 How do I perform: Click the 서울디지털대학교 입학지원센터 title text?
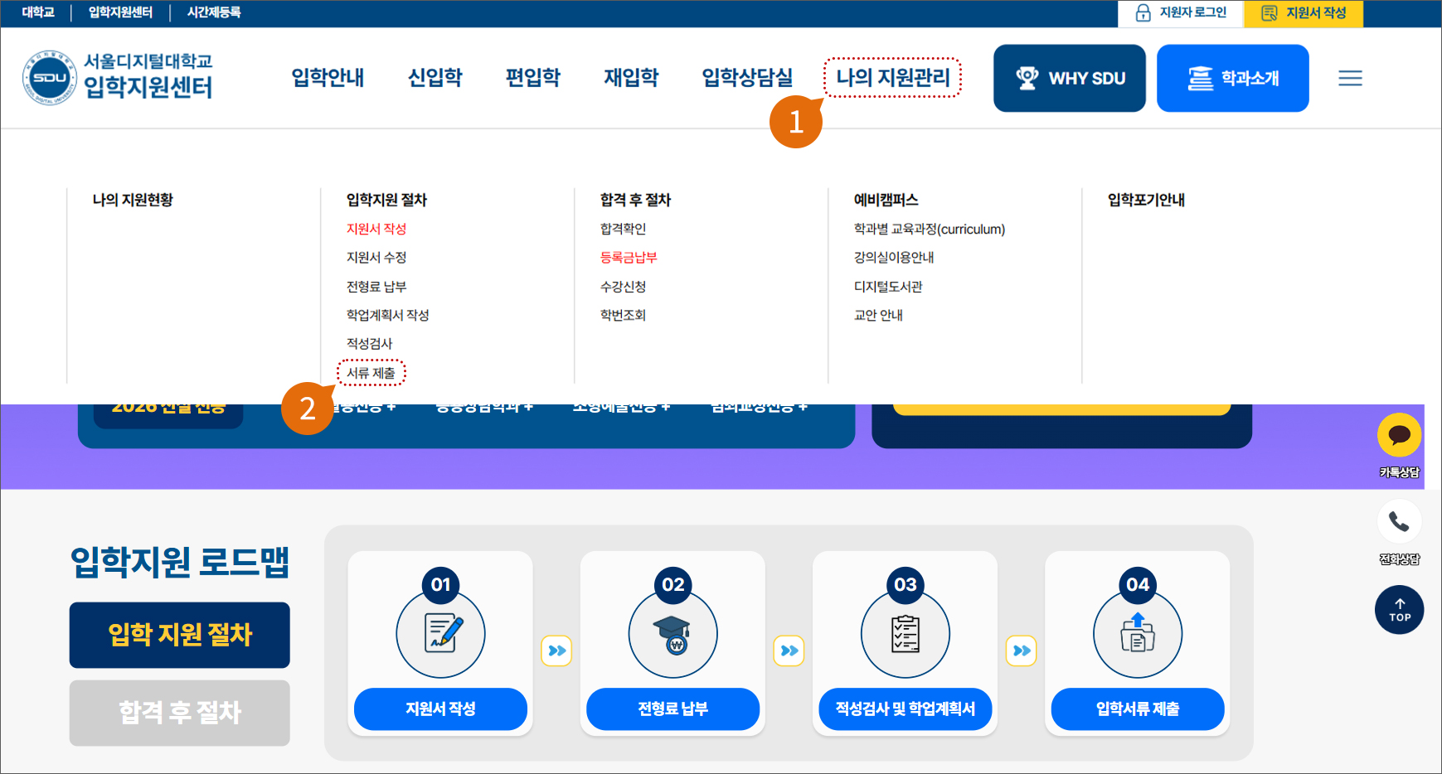148,76
